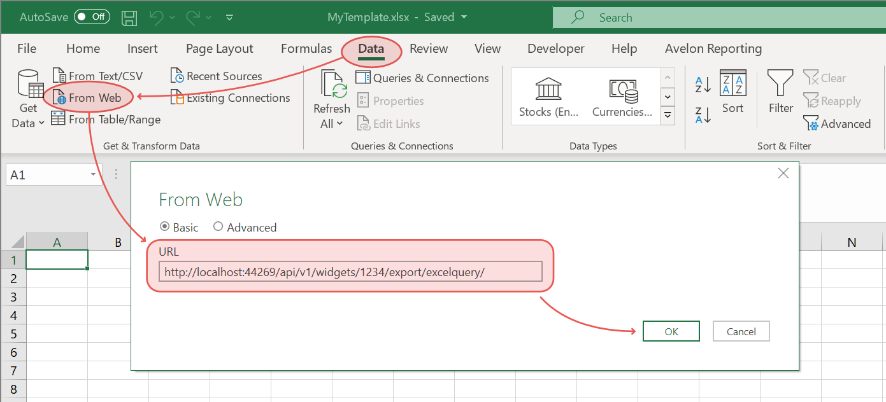Select row 7 header
Viewport: 886px width, 402px height.
pos(13,371)
